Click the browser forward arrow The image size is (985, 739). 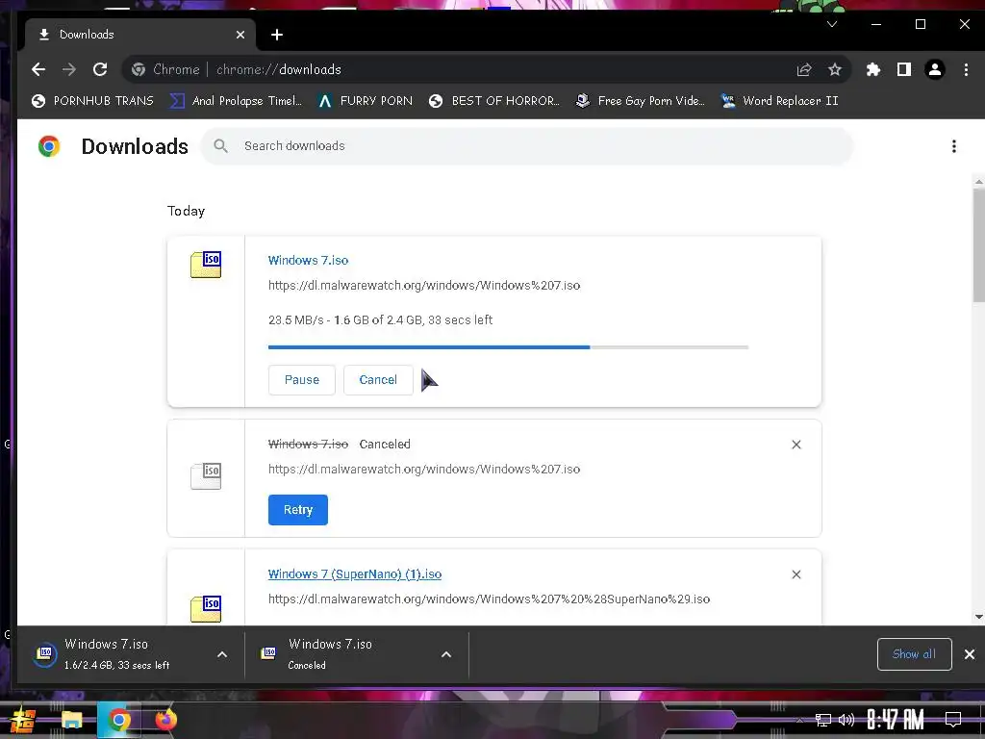[69, 69]
